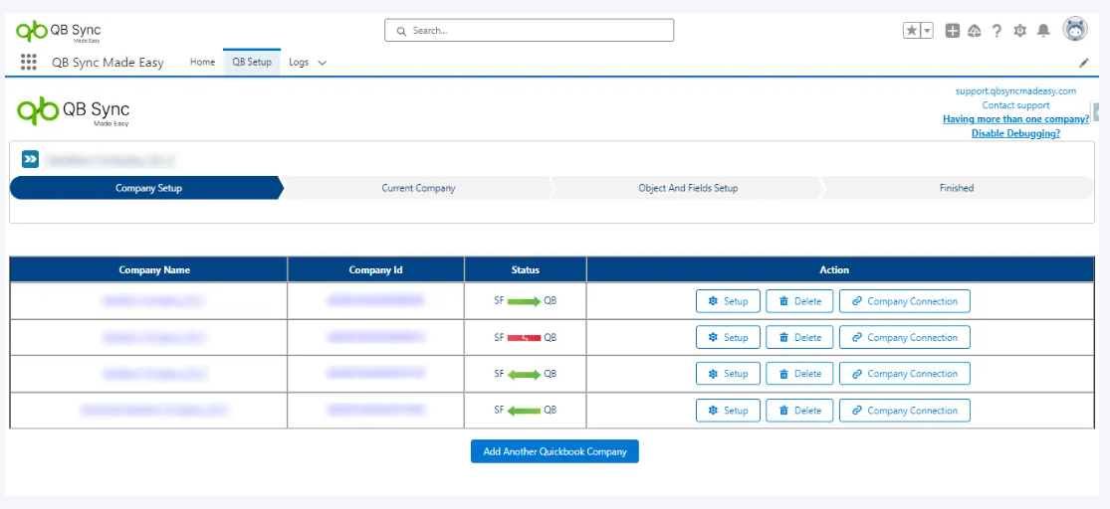The height and width of the screenshot is (509, 1110).
Task: Click Company Connection in first company row
Action: (x=905, y=301)
